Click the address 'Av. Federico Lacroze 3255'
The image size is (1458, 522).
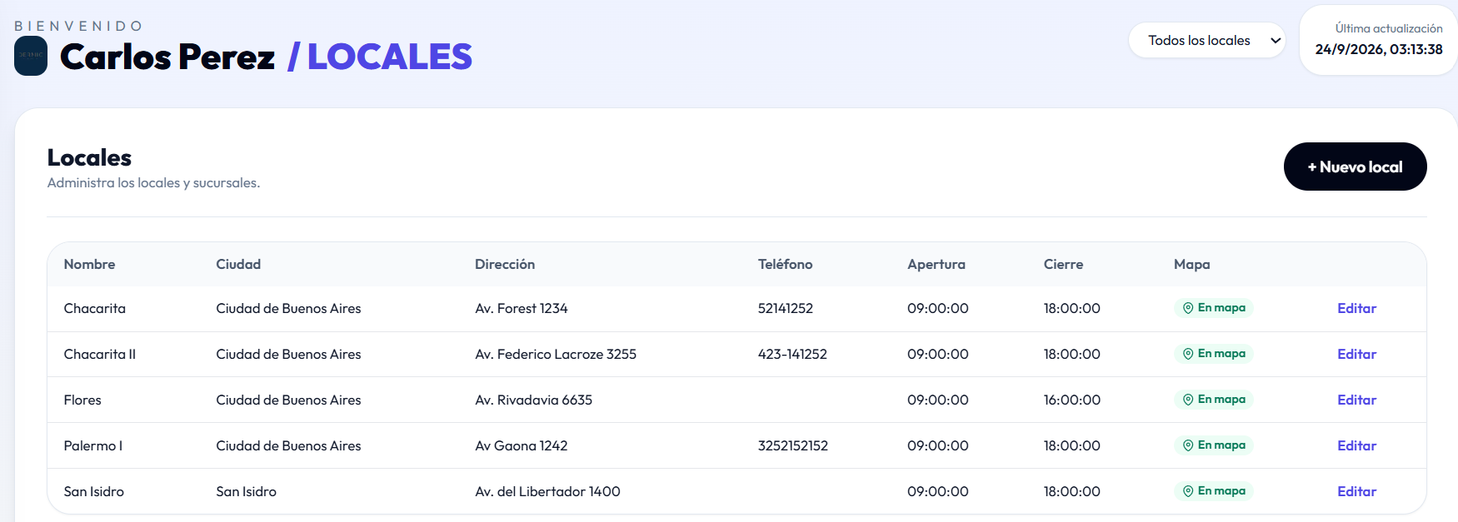click(556, 354)
